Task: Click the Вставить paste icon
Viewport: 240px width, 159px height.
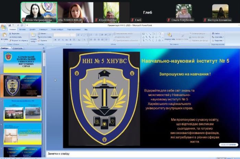Action: [x=4, y=35]
